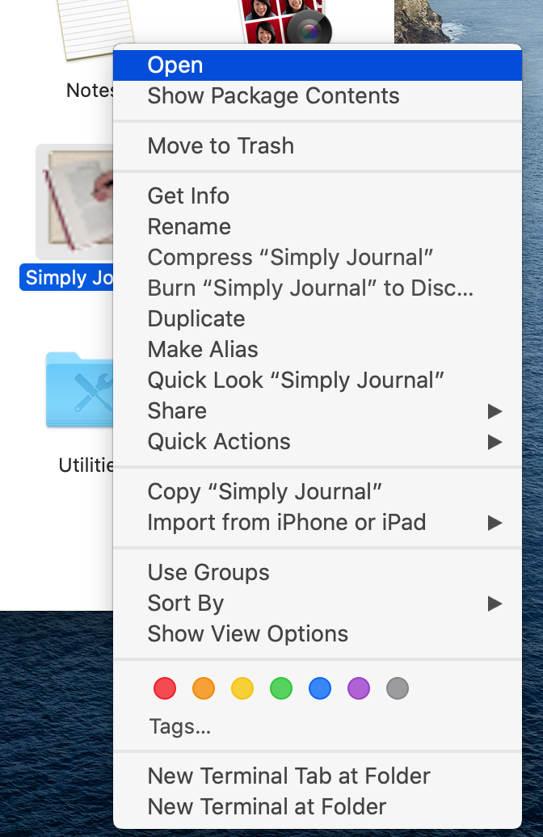Screen dimensions: 543x837
Task: Apply the orange color tag
Action: tap(204, 688)
